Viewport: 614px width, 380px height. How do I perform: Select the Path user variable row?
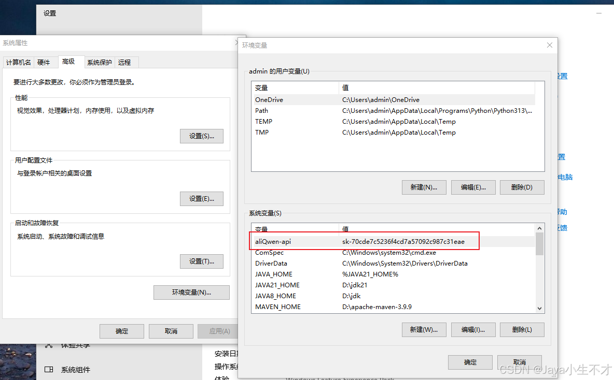pyautogui.click(x=394, y=111)
